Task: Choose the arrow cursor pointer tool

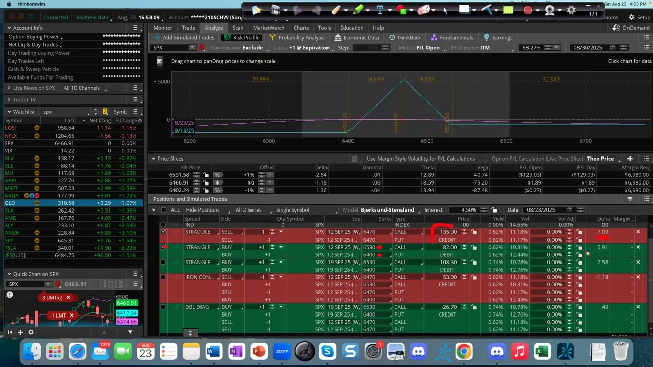Action: 445,10
